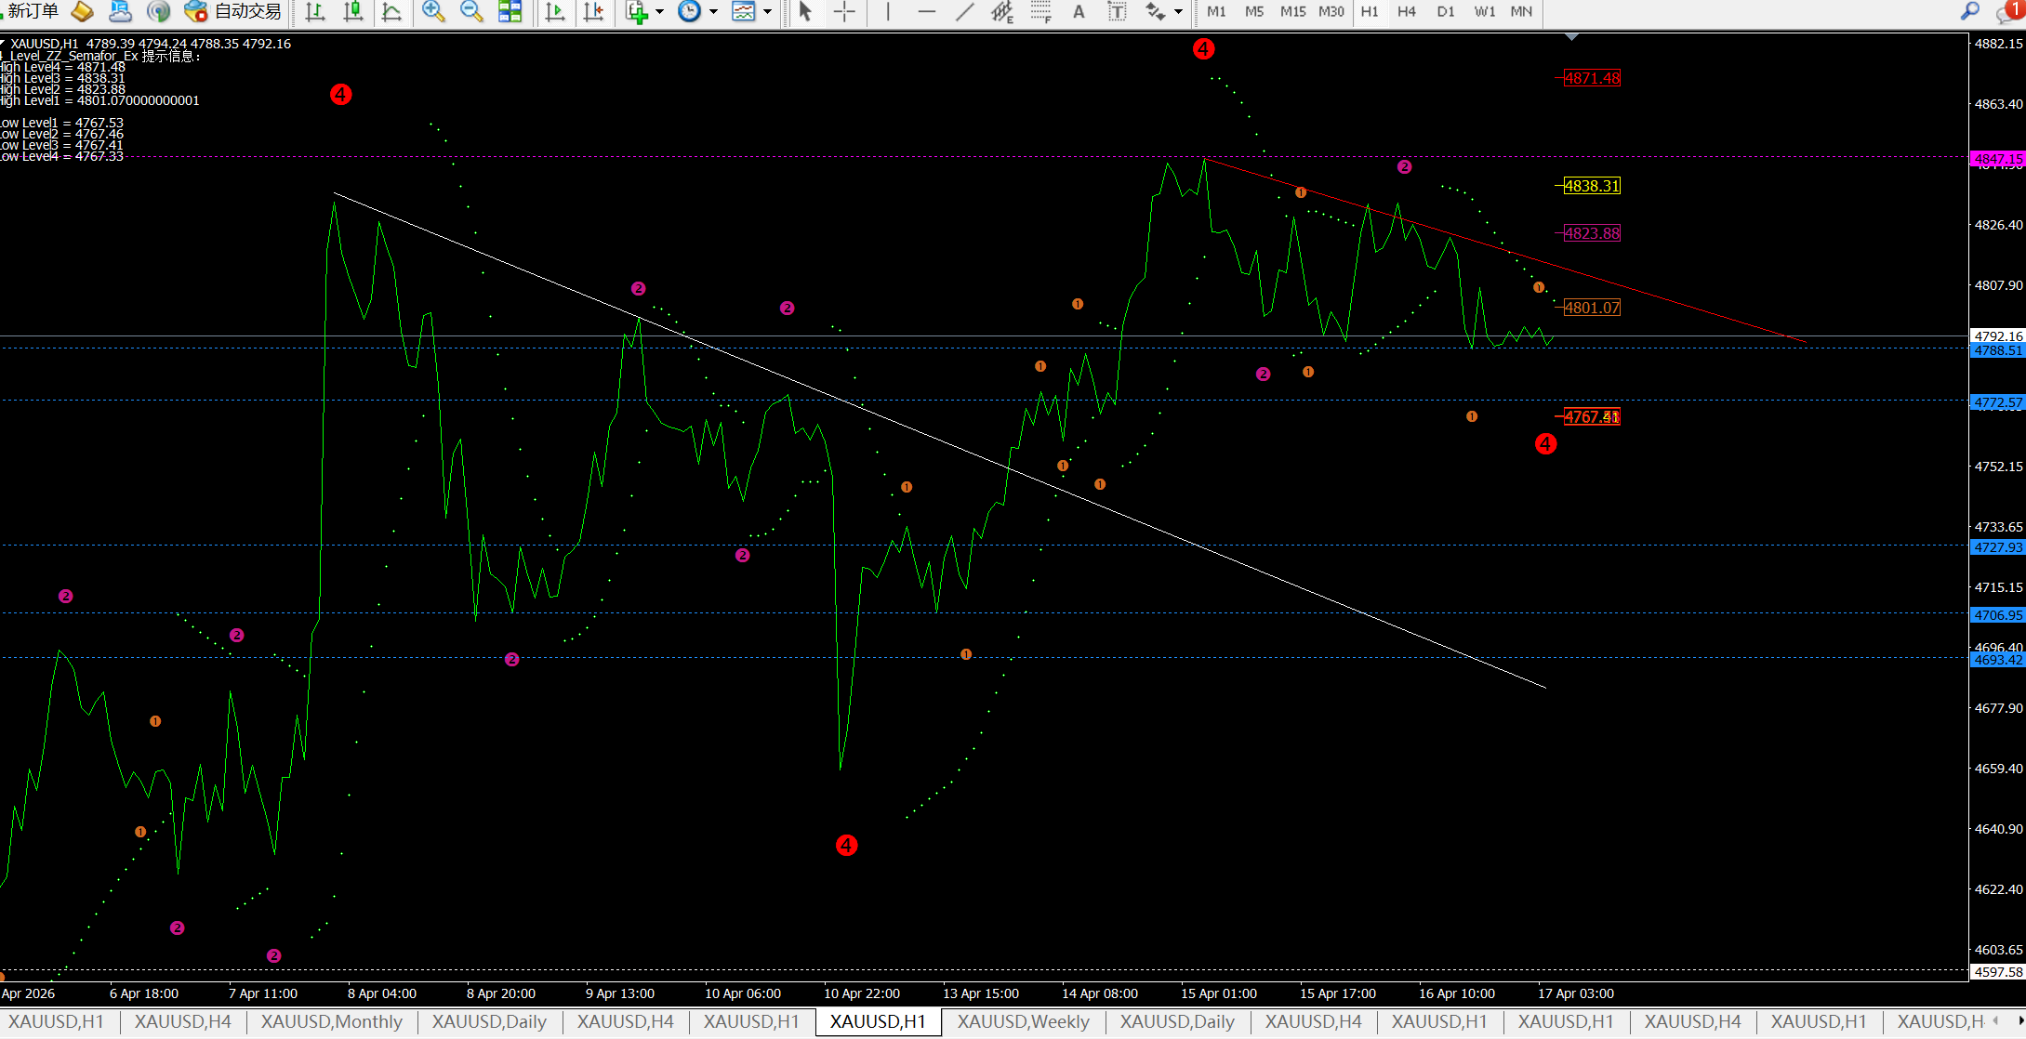The width and height of the screenshot is (2026, 1039).
Task: Toggle the M15 timeframe button
Action: click(x=1292, y=11)
